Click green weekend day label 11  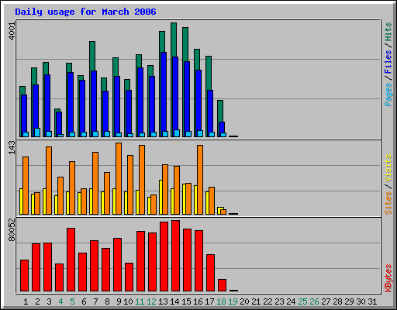[140, 301]
